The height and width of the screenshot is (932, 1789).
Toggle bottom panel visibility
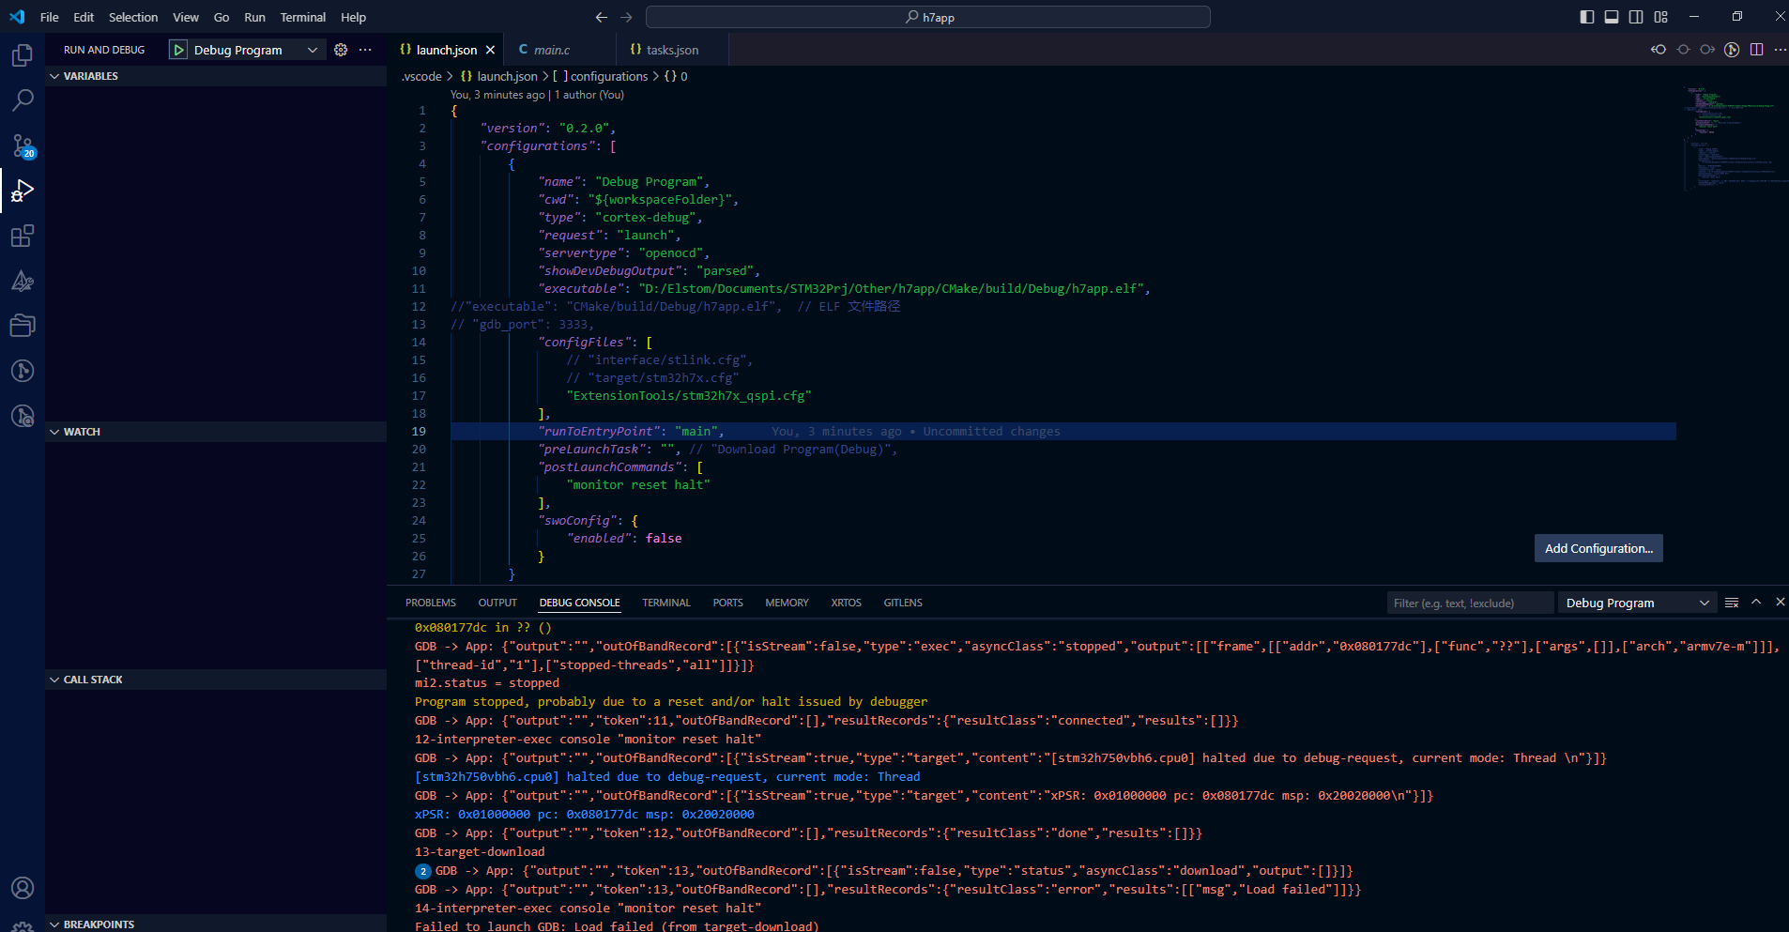click(1612, 17)
